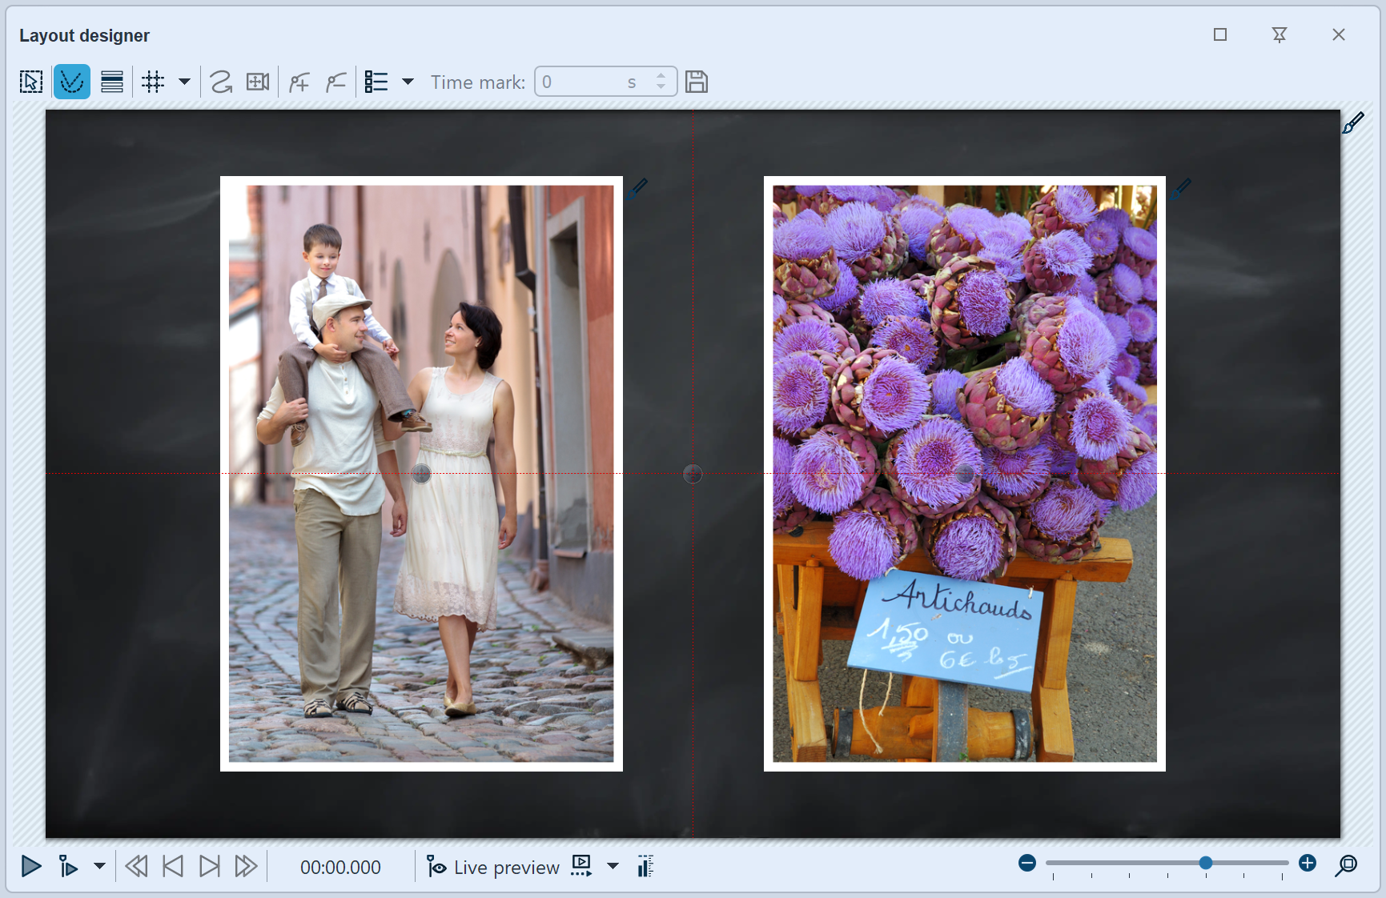Add a motion path point
The width and height of the screenshot is (1386, 898).
coord(299,82)
